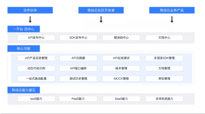This screenshot has height=114, width=205.
Task: Select the 一平台 四中心 section label
Action: click(x=24, y=29)
